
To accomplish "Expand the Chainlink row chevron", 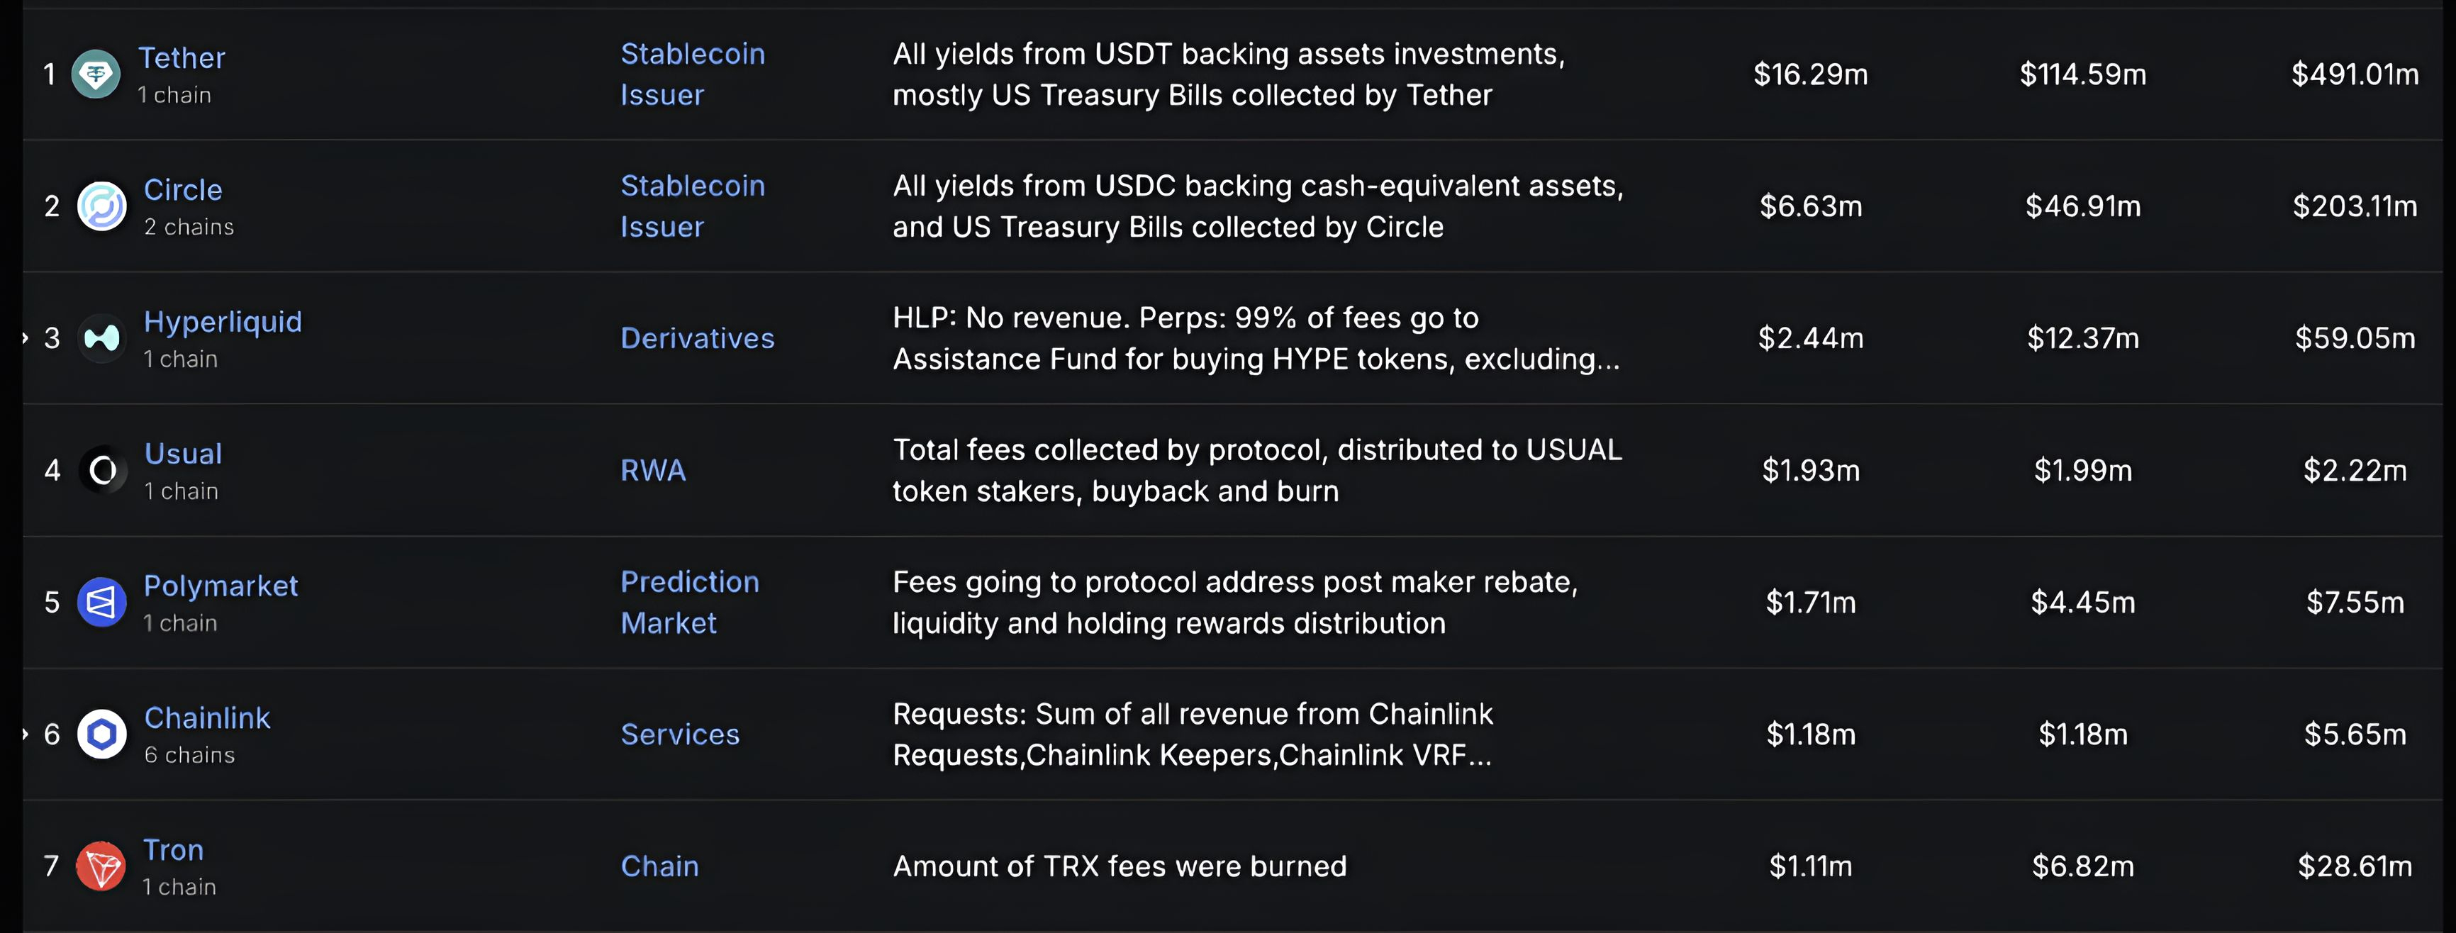I will pos(25,734).
